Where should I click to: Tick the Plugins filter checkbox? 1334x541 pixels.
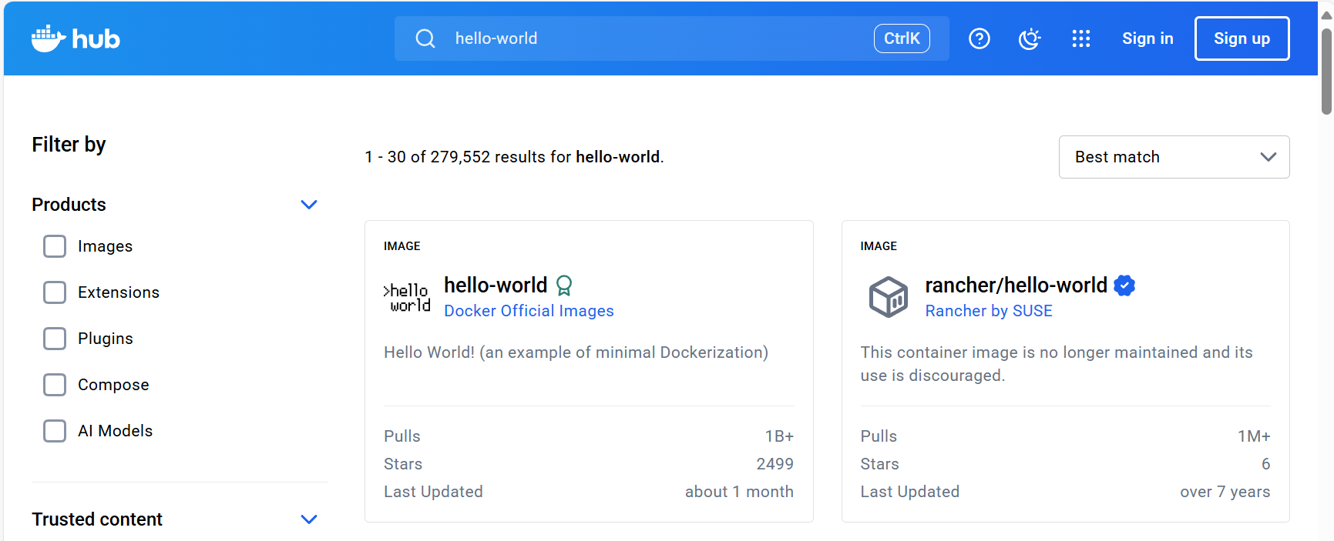pyautogui.click(x=55, y=339)
